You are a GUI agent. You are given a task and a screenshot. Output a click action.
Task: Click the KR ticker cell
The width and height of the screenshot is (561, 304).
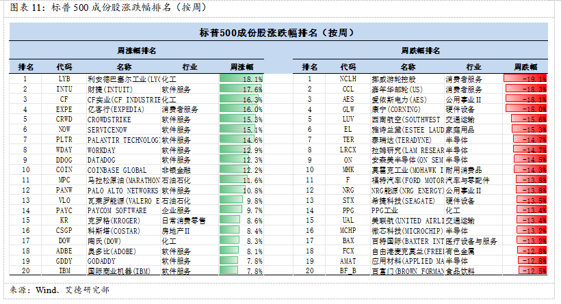click(x=64, y=221)
